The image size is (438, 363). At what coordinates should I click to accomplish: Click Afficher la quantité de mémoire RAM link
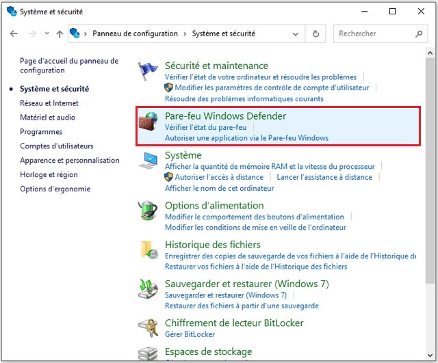pos(270,167)
